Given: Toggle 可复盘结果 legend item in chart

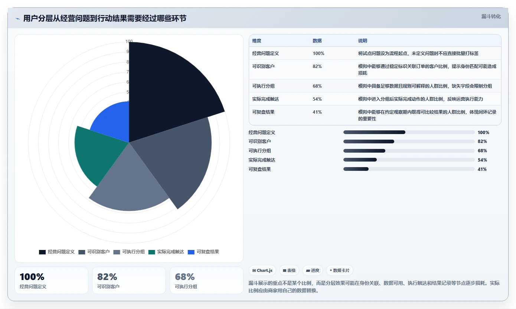Looking at the screenshot, I should coord(203,252).
